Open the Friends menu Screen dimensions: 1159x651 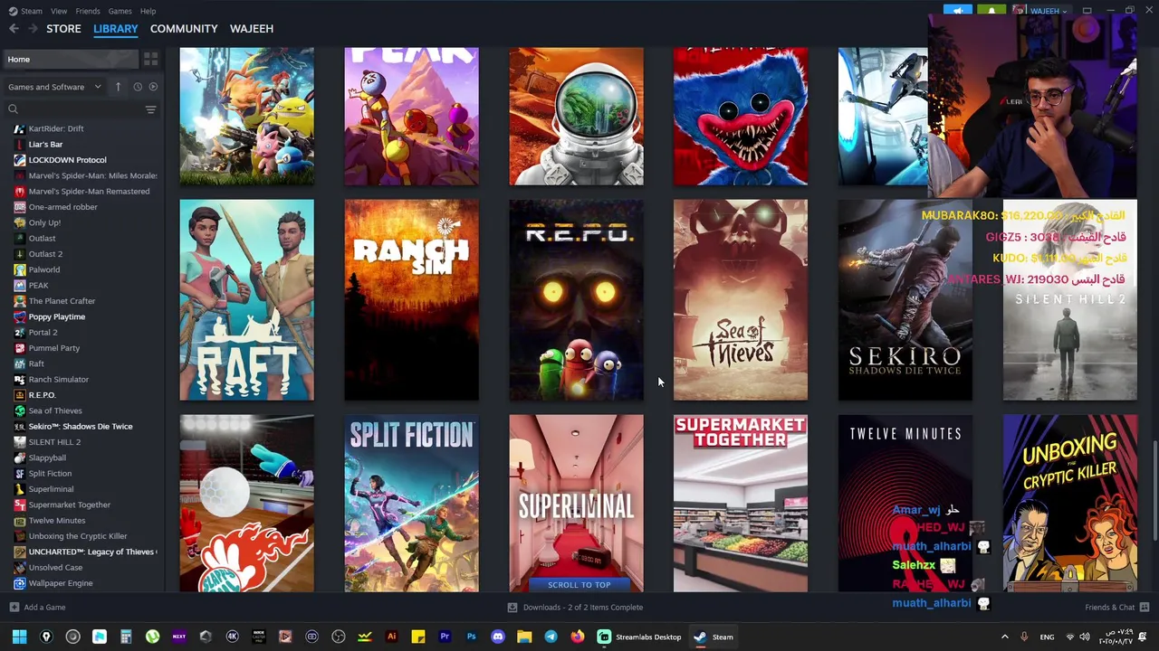pos(88,11)
